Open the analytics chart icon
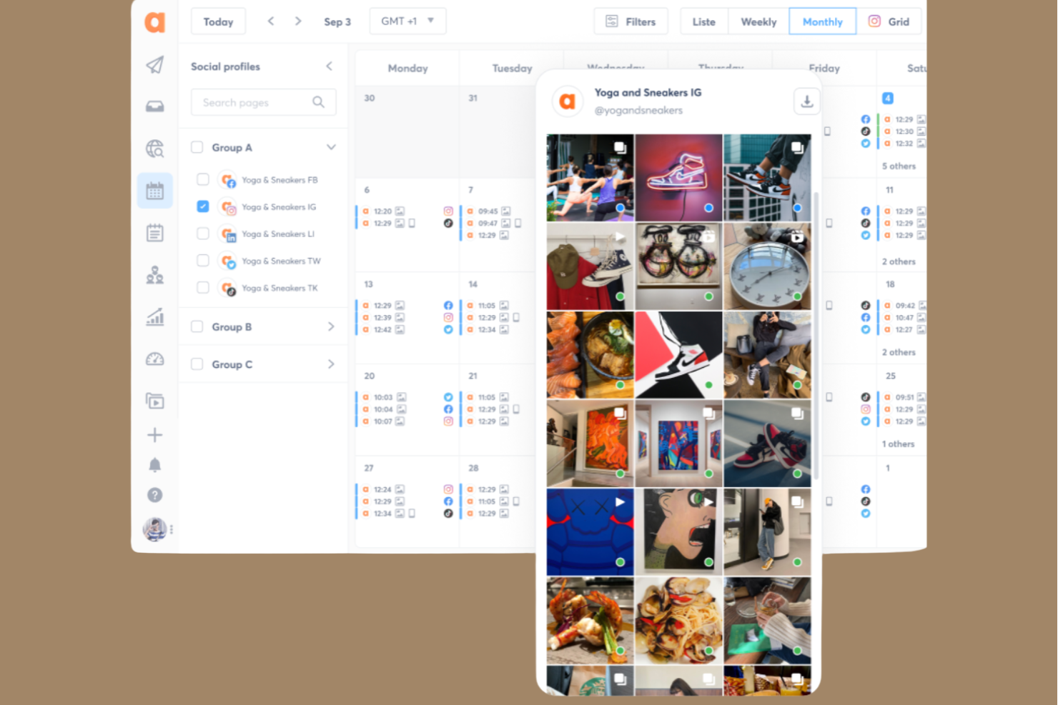The height and width of the screenshot is (705, 1058). [154, 316]
